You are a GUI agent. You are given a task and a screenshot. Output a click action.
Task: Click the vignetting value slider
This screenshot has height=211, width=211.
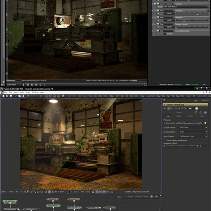pos(191,14)
